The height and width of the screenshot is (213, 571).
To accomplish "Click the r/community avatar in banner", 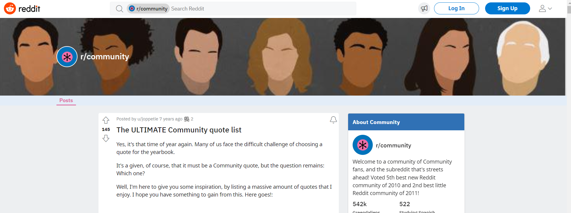I will (x=67, y=57).
